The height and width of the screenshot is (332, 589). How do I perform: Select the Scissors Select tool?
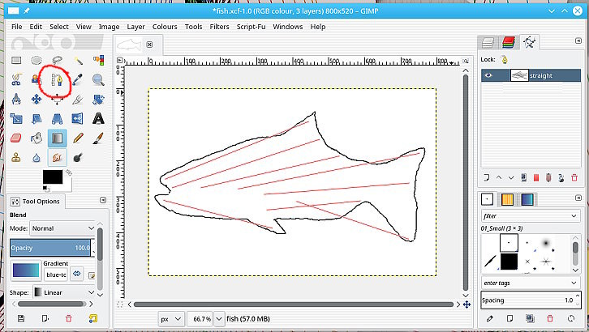tap(16, 80)
